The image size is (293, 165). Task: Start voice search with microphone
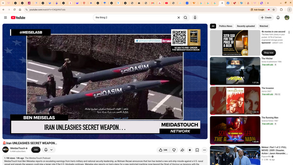tap(195, 17)
